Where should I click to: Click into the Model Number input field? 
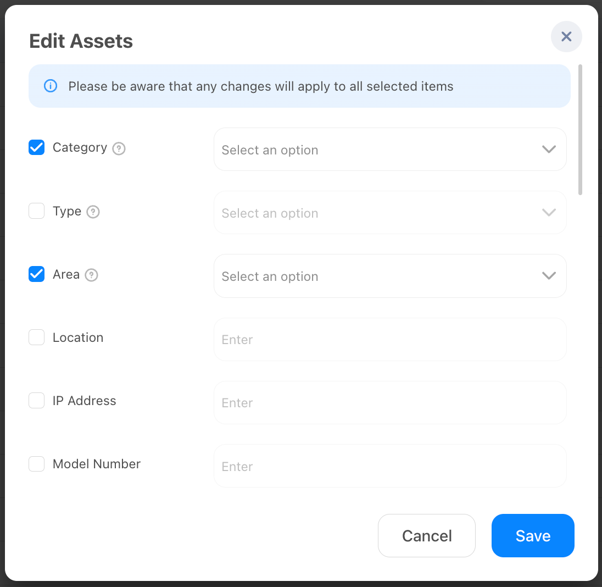point(390,466)
